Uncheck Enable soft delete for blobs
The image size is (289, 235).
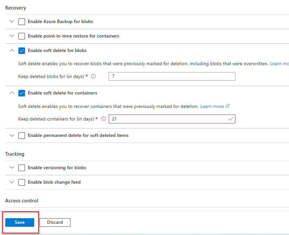[22, 51]
